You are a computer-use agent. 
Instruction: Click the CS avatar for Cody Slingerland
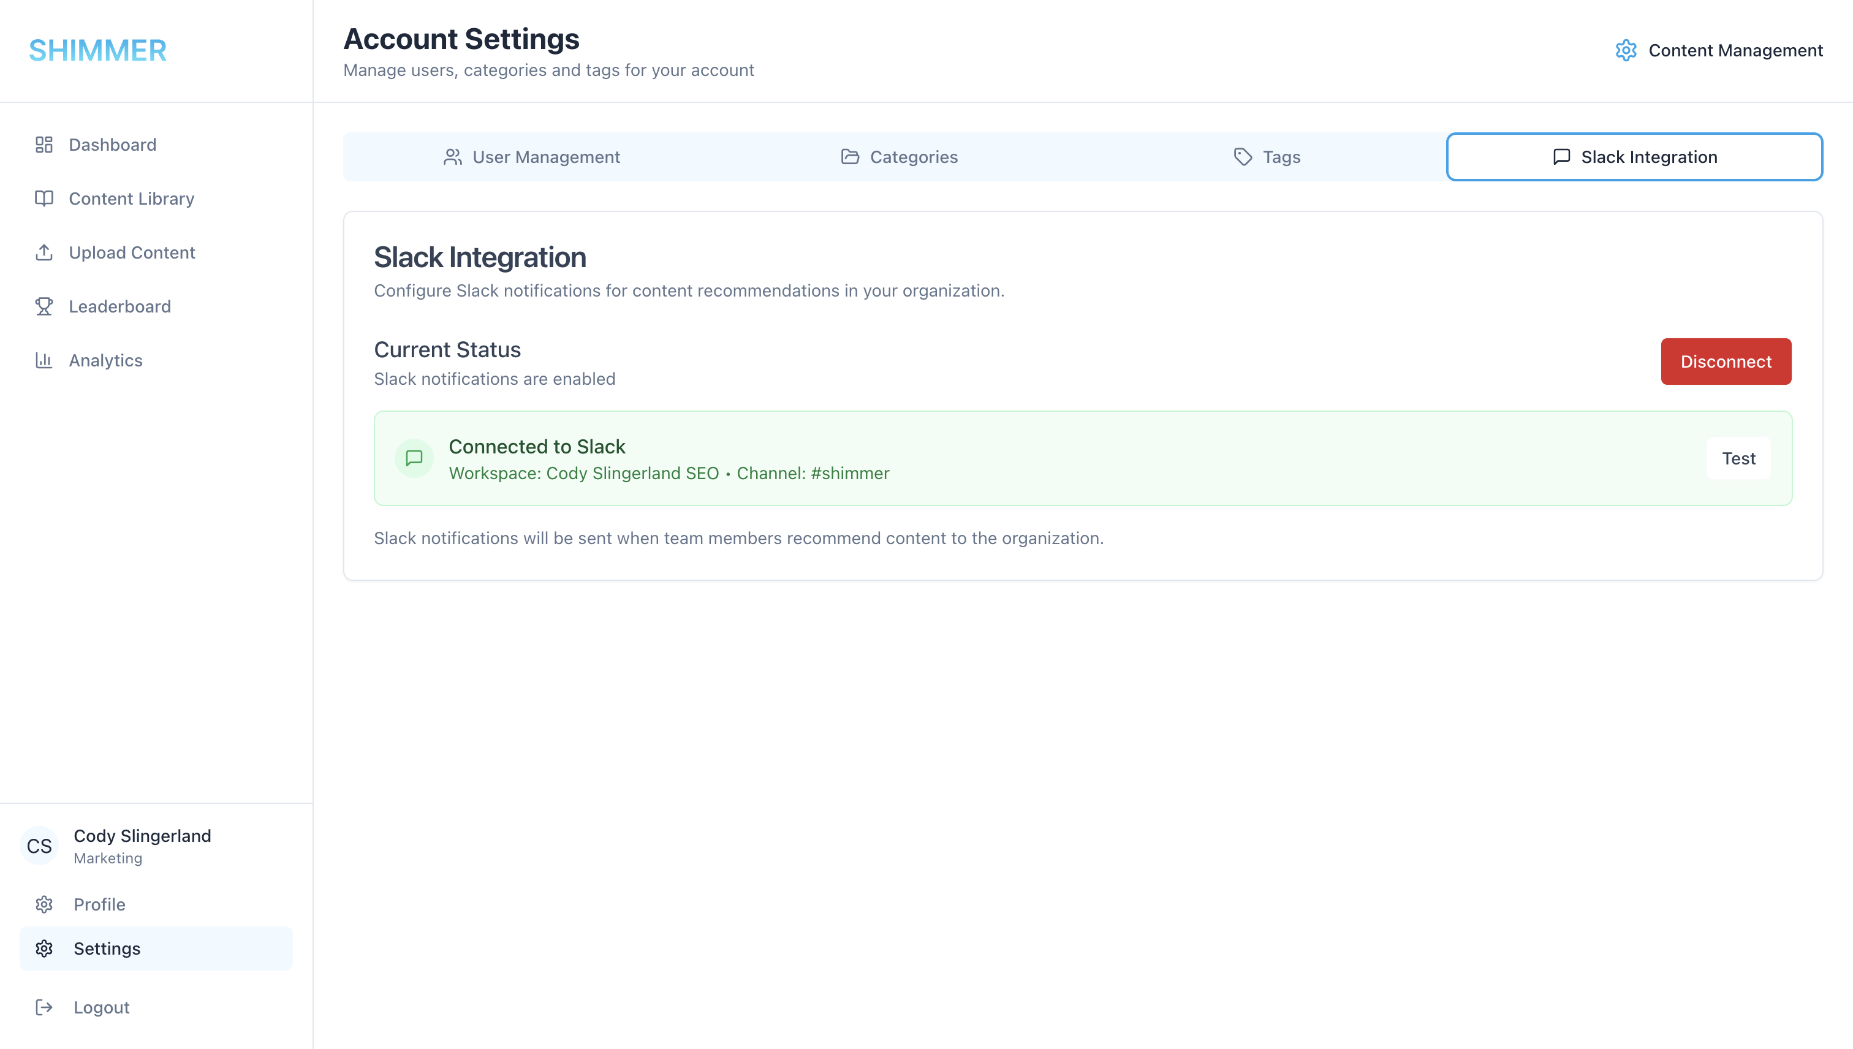click(x=39, y=846)
